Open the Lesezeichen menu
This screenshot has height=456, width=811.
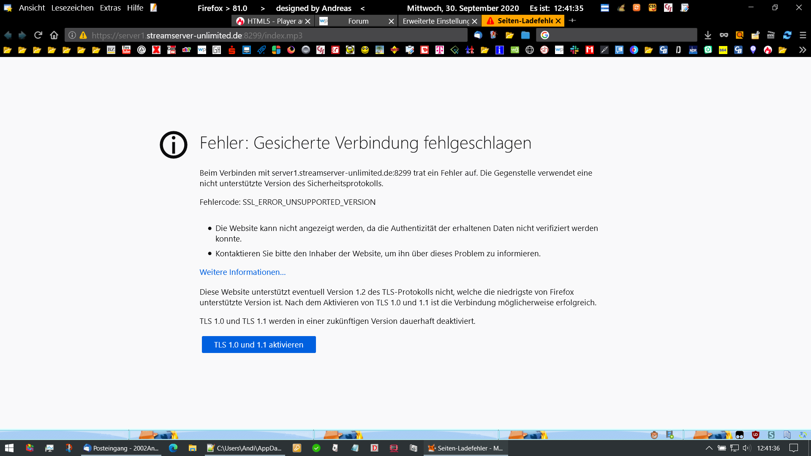[x=72, y=8]
